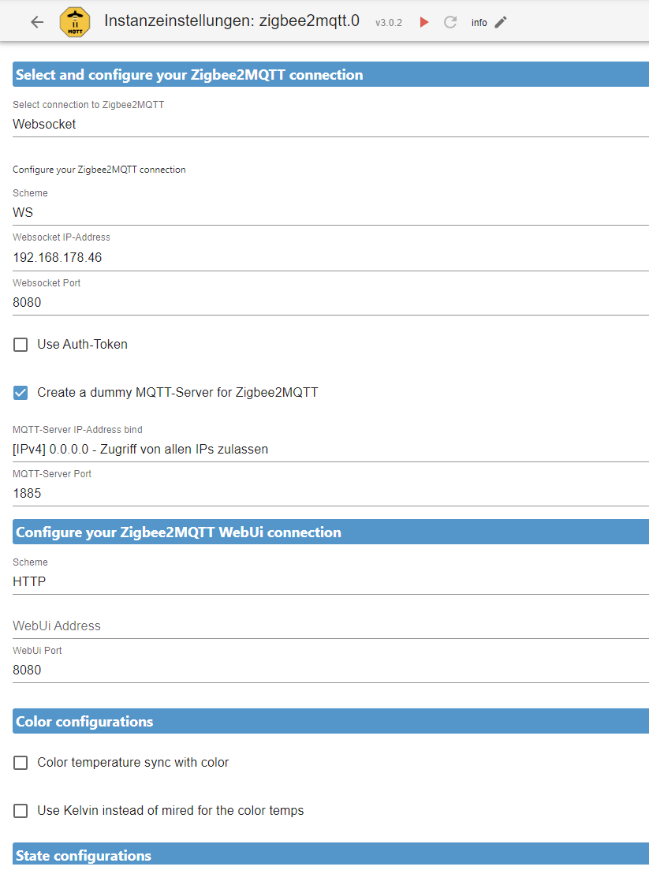The height and width of the screenshot is (874, 649).
Task: Click the empty WebUi Address field
Action: point(330,626)
